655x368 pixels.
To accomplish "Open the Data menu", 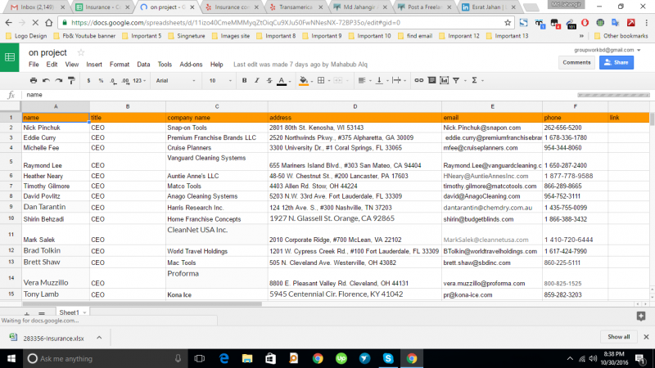I will [143, 65].
